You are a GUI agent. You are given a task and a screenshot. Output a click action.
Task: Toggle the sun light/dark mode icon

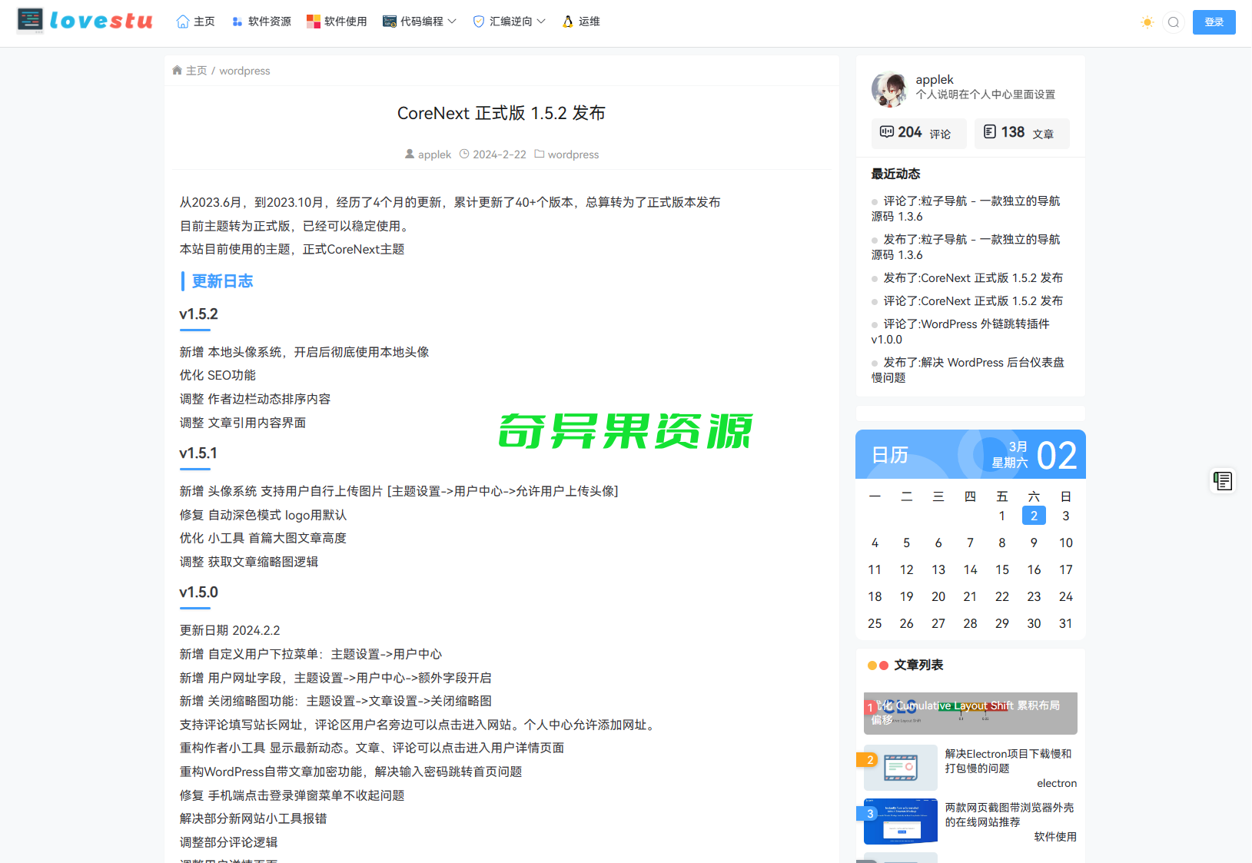click(x=1147, y=22)
